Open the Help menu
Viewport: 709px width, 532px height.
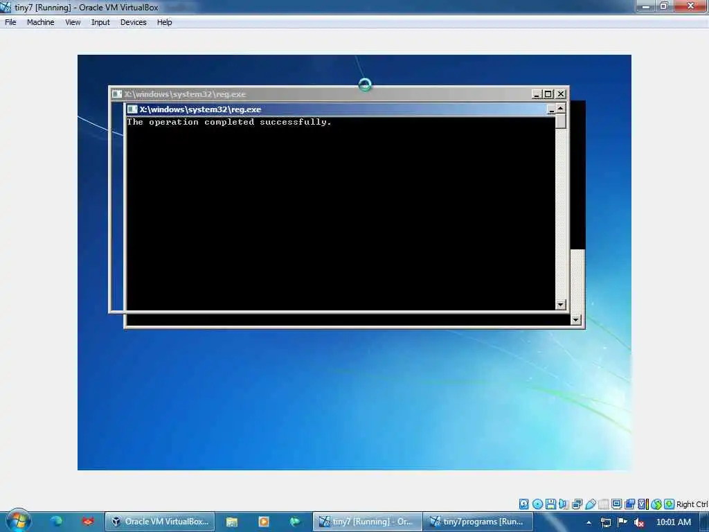pos(165,22)
